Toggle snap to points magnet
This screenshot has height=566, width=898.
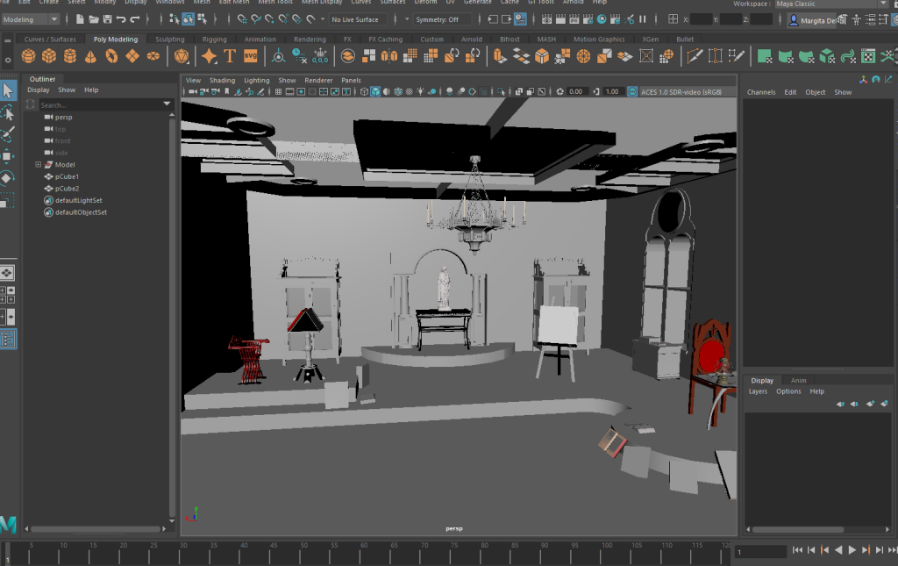pos(270,19)
